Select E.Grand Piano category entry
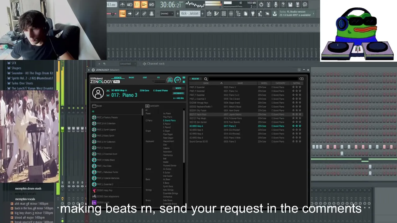Viewport: 397px width, 223px height. [169, 120]
